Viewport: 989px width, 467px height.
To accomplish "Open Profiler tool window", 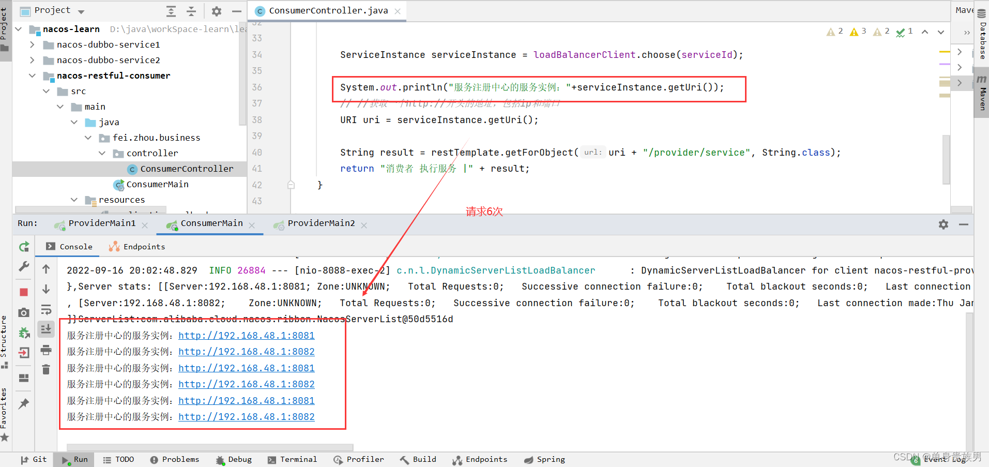I will tap(359, 459).
